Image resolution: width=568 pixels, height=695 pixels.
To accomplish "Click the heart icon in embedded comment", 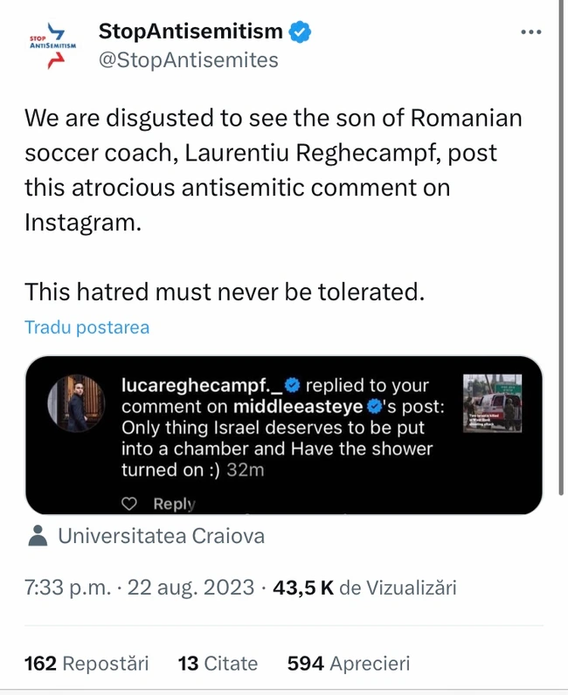I will 129,504.
